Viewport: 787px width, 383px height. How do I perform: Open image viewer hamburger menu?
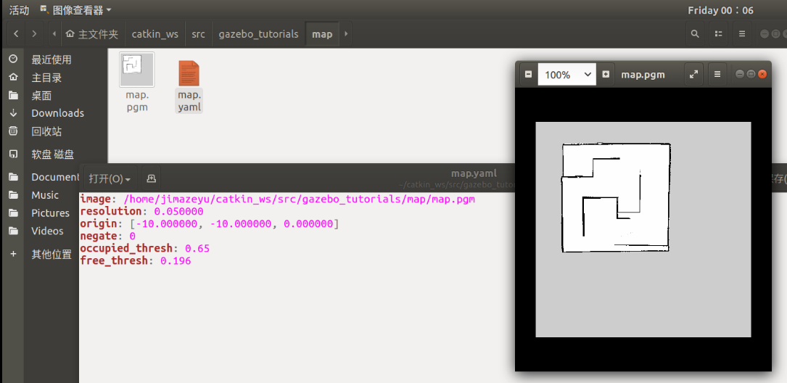[717, 74]
